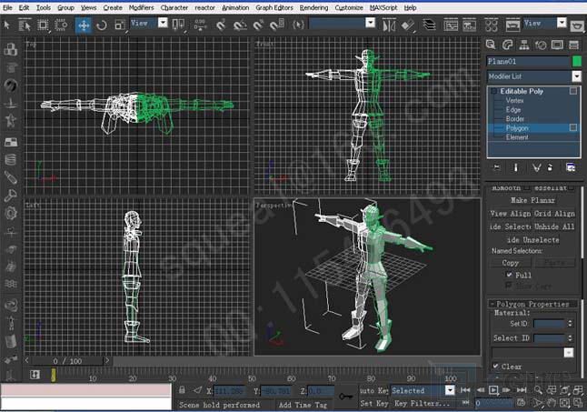Screen dimensions: 587x412
Task: Toggle the Percent Snap icon
Action: 258,25
